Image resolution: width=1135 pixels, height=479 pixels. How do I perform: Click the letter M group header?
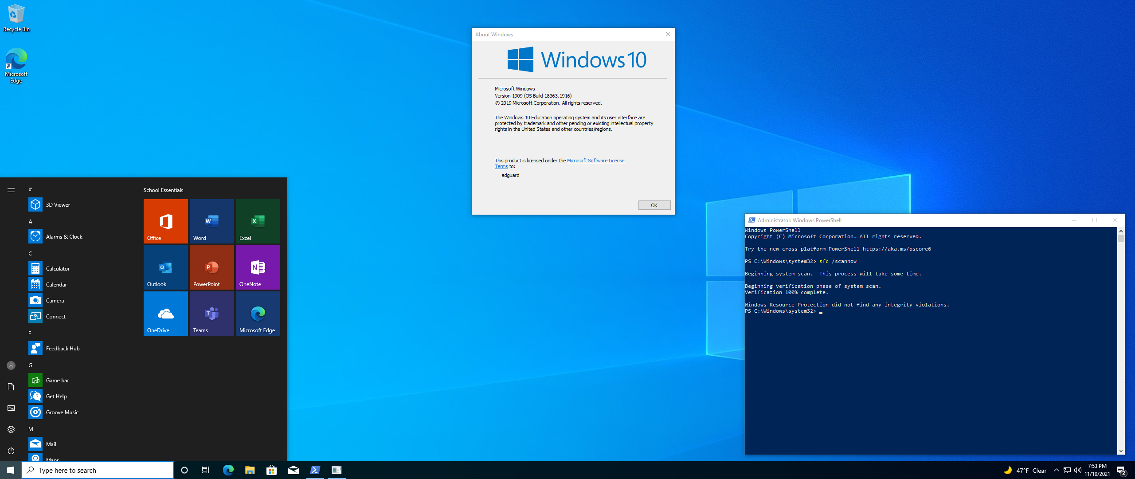tap(31, 429)
